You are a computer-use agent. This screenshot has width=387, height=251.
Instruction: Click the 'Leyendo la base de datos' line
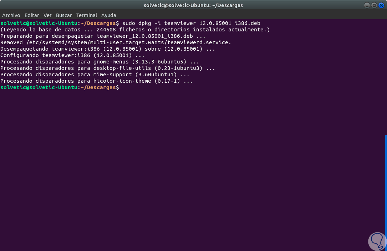135,30
